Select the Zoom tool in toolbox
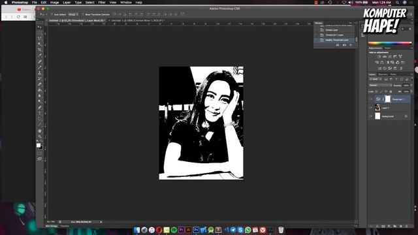 tap(39, 136)
